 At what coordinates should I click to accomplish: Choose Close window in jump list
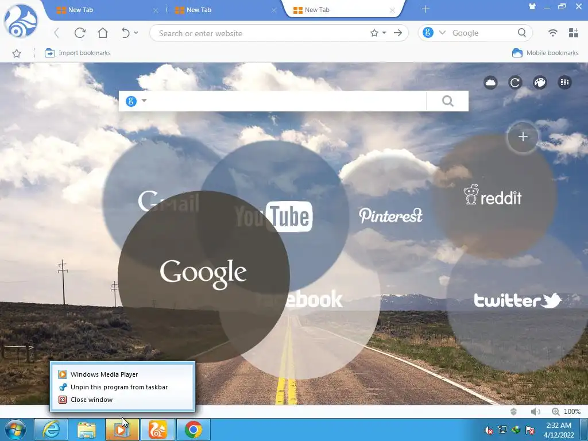click(x=123, y=400)
